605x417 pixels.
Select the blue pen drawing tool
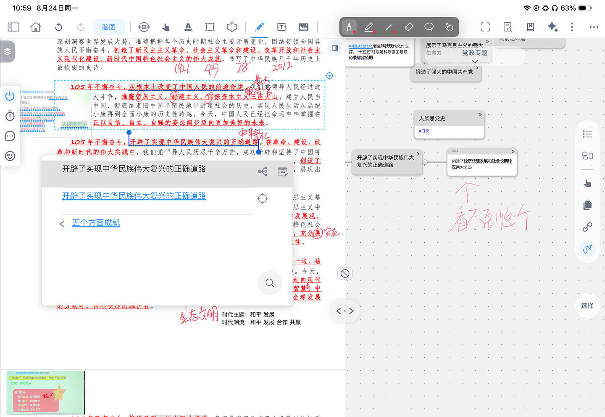(259, 27)
